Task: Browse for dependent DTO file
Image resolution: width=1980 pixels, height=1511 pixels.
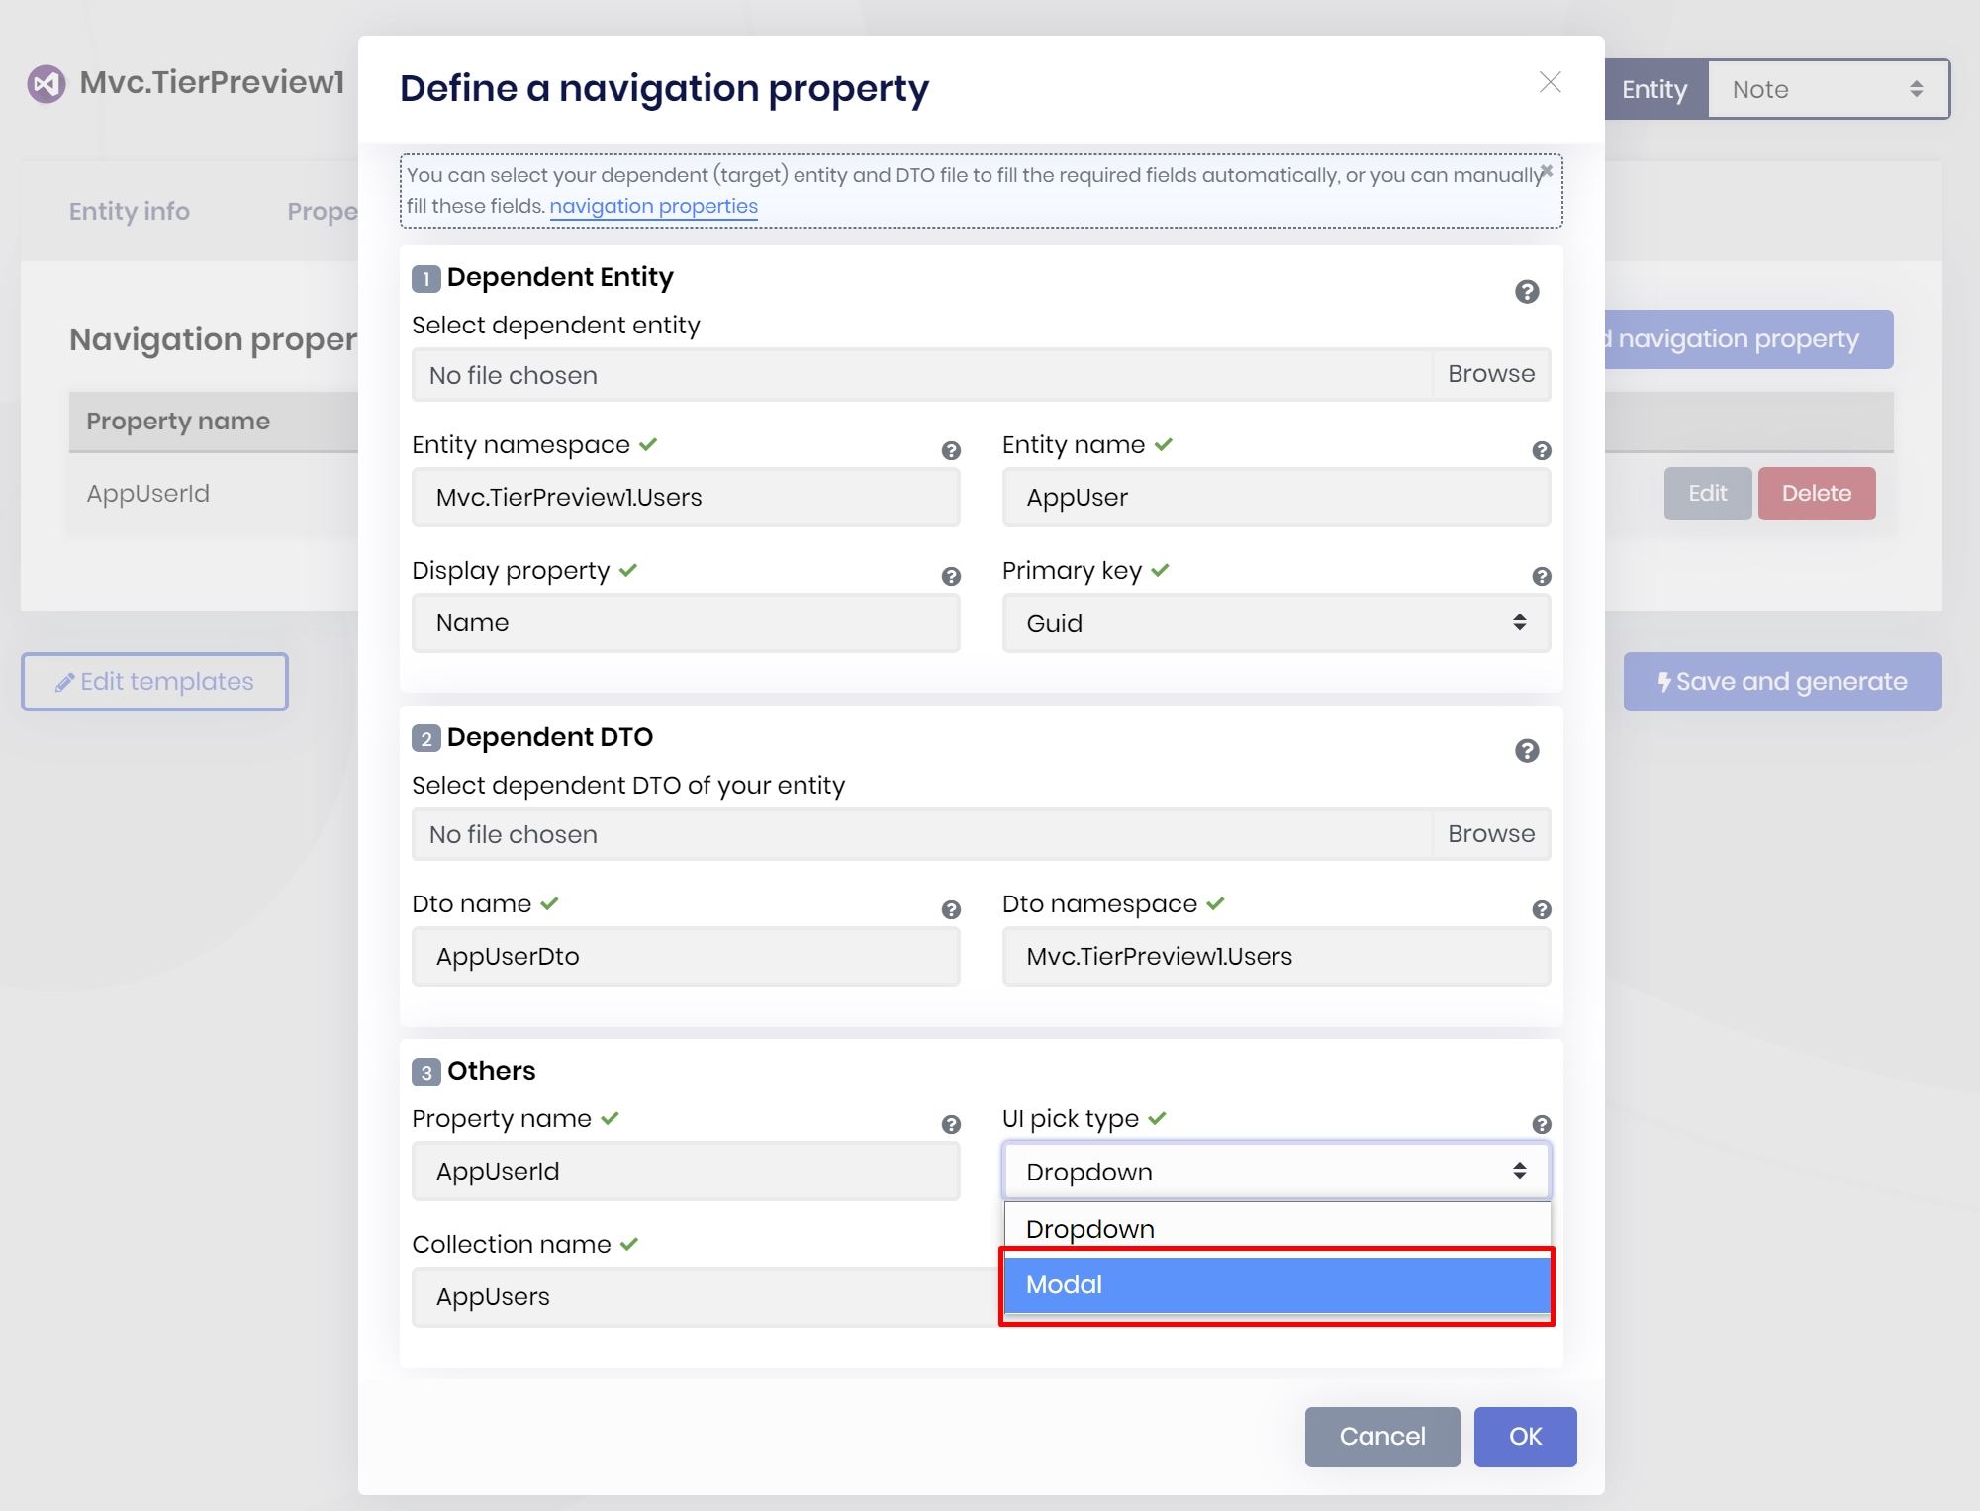Action: pos(1490,834)
